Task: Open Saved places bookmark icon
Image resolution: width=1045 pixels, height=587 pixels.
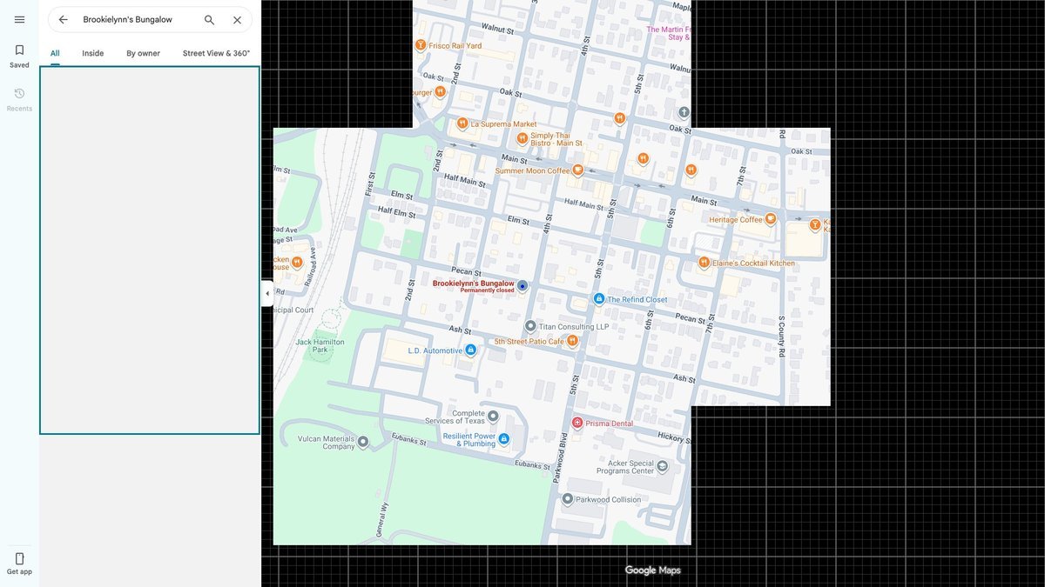Action: click(x=19, y=50)
